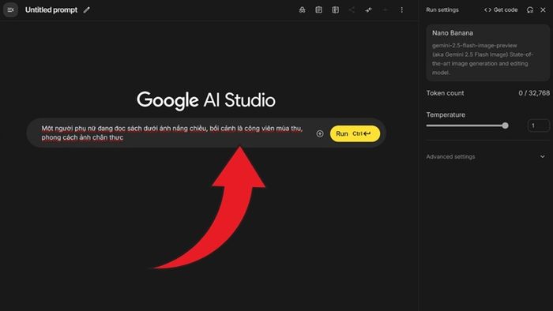553x311 pixels.
Task: Reset run settings to default icon
Action: [530, 9]
